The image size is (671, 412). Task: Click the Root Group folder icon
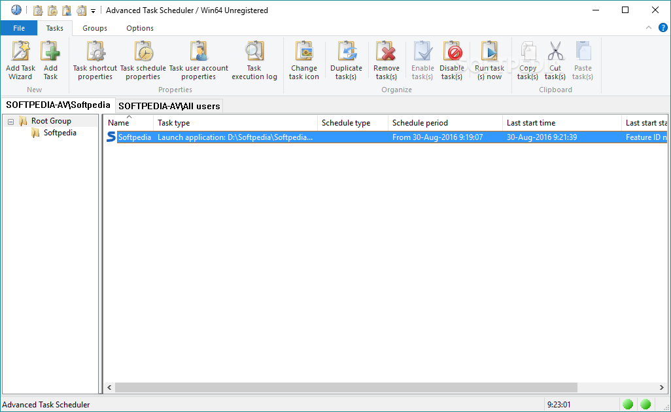[x=23, y=121]
